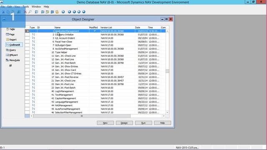Select the AccSchedManagement row name
Screen dimensions: 267x150
point(66,49)
